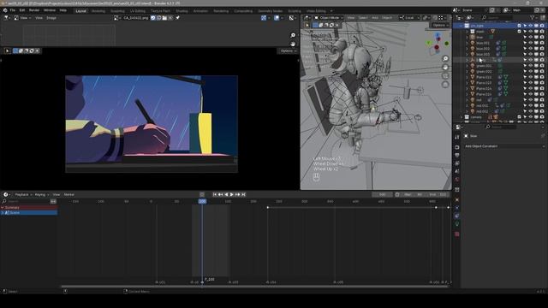
Task: Select box mode icon in 3D viewport
Action: 315,25
